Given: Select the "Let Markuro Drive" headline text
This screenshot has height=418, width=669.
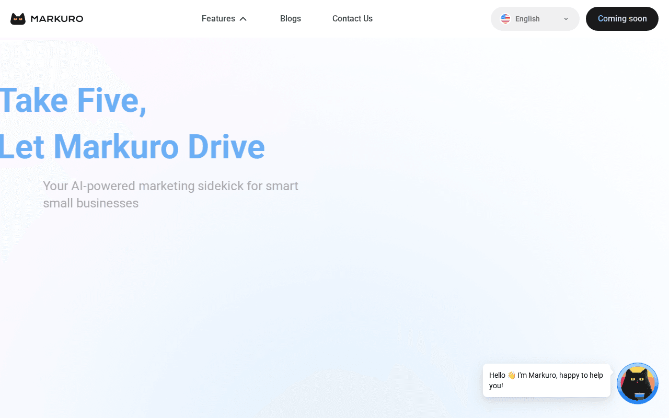Looking at the screenshot, I should (132, 147).
